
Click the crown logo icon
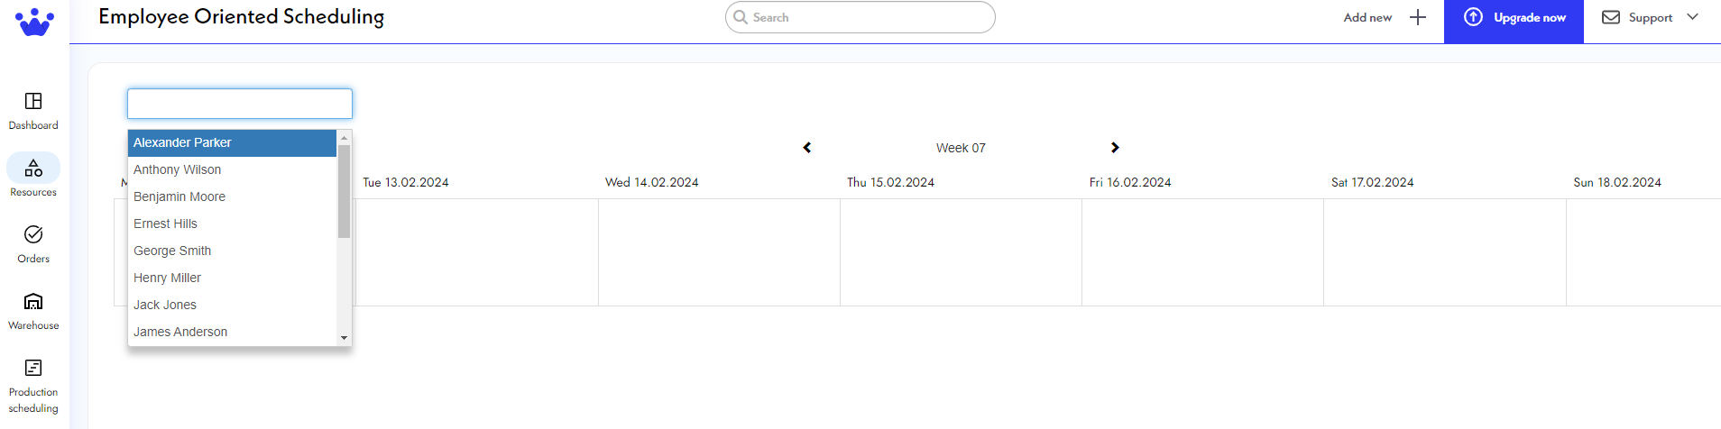(x=34, y=22)
